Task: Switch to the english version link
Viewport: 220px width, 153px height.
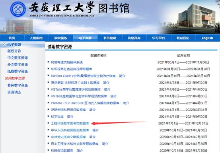Action: point(207,38)
